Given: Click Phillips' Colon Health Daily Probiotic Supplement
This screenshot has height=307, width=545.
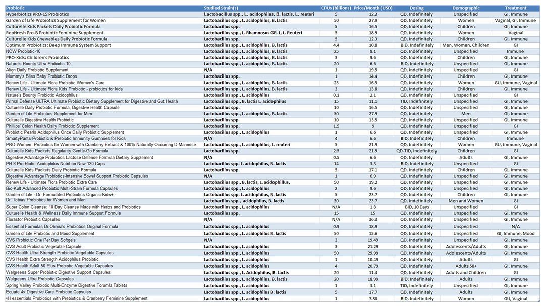Looking at the screenshot, I should (52, 126).
